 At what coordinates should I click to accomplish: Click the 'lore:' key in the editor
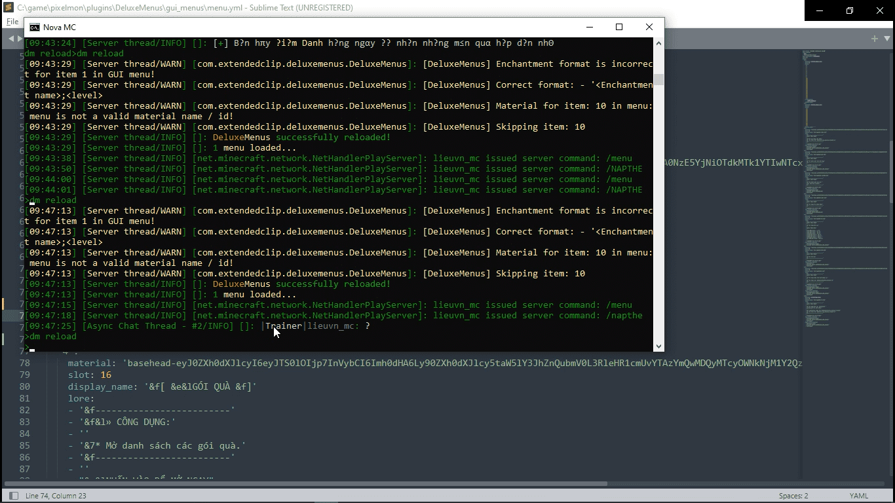click(81, 398)
